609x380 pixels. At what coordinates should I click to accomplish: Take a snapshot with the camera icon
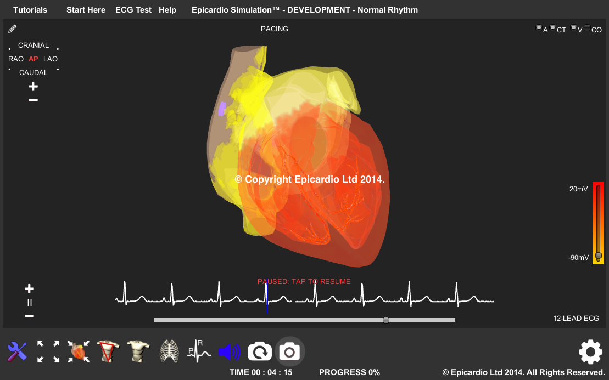pos(289,352)
